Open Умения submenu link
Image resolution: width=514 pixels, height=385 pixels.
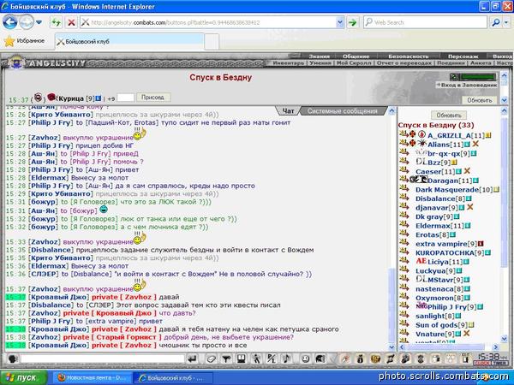320,62
